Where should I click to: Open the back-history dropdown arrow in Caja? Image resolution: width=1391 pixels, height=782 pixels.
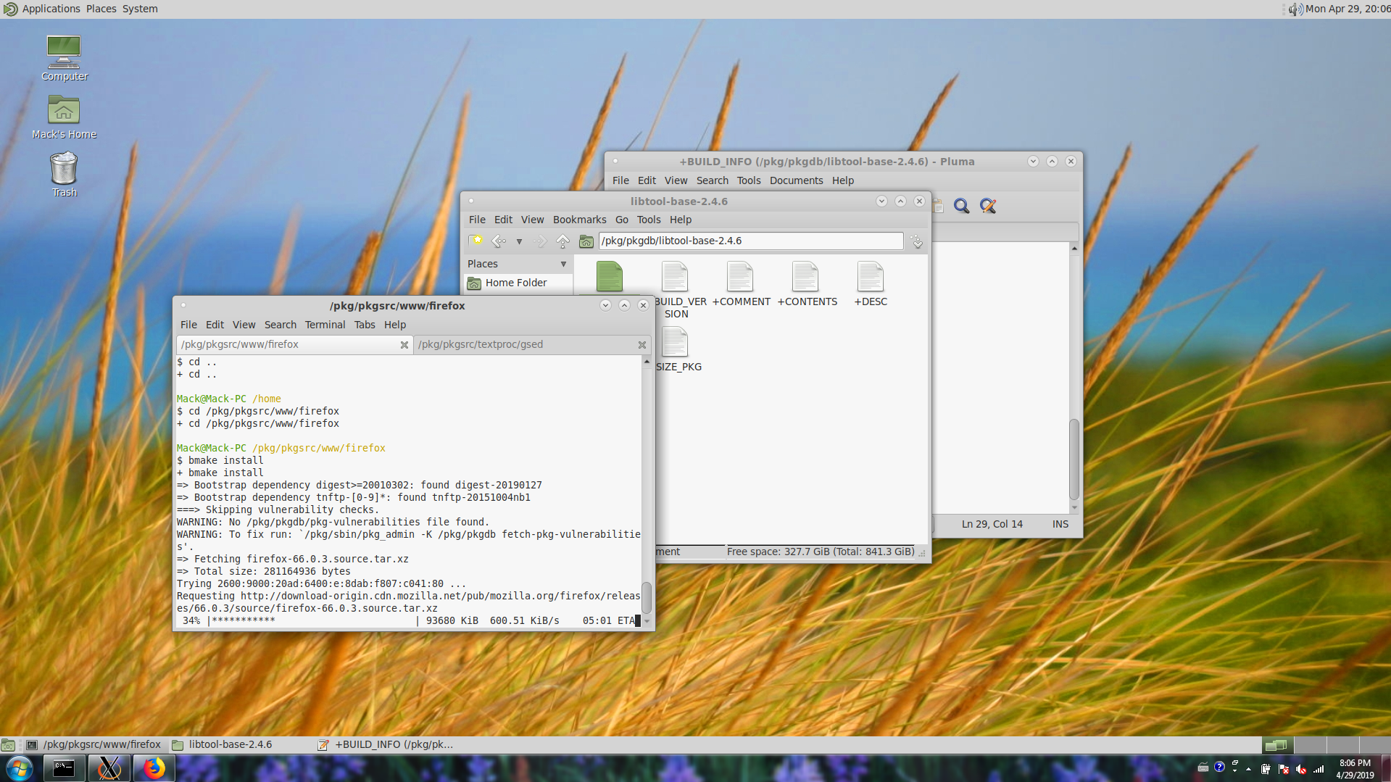click(x=519, y=241)
